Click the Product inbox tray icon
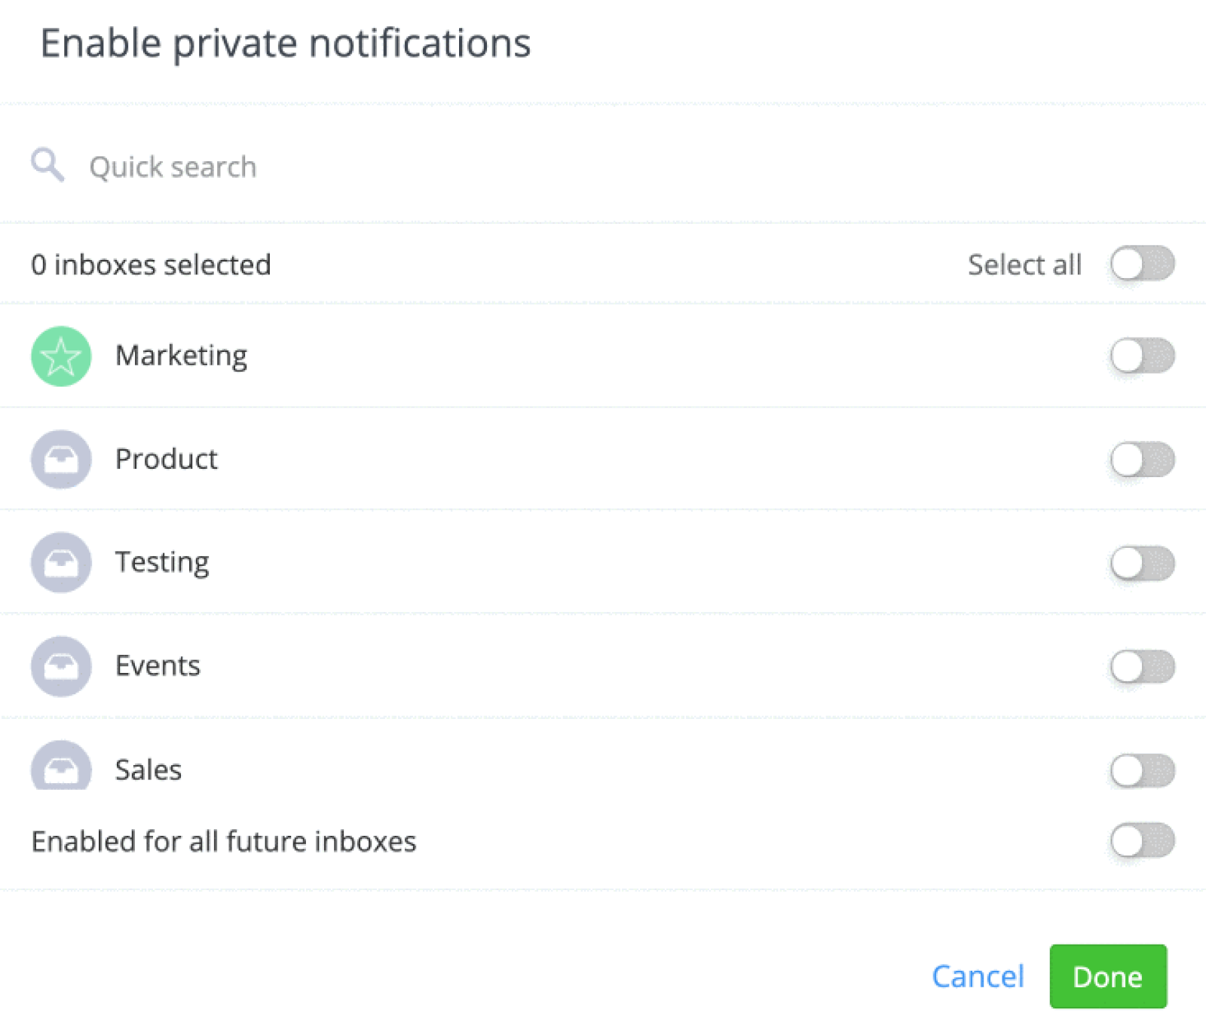The width and height of the screenshot is (1206, 1025). tap(61, 459)
